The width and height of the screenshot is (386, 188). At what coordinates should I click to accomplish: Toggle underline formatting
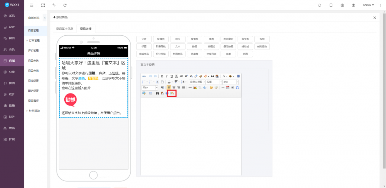(172, 76)
